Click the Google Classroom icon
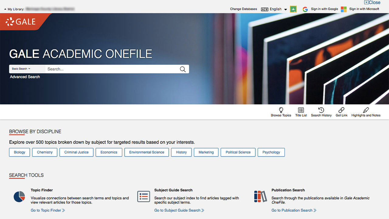The image size is (389, 219). pos(293,9)
